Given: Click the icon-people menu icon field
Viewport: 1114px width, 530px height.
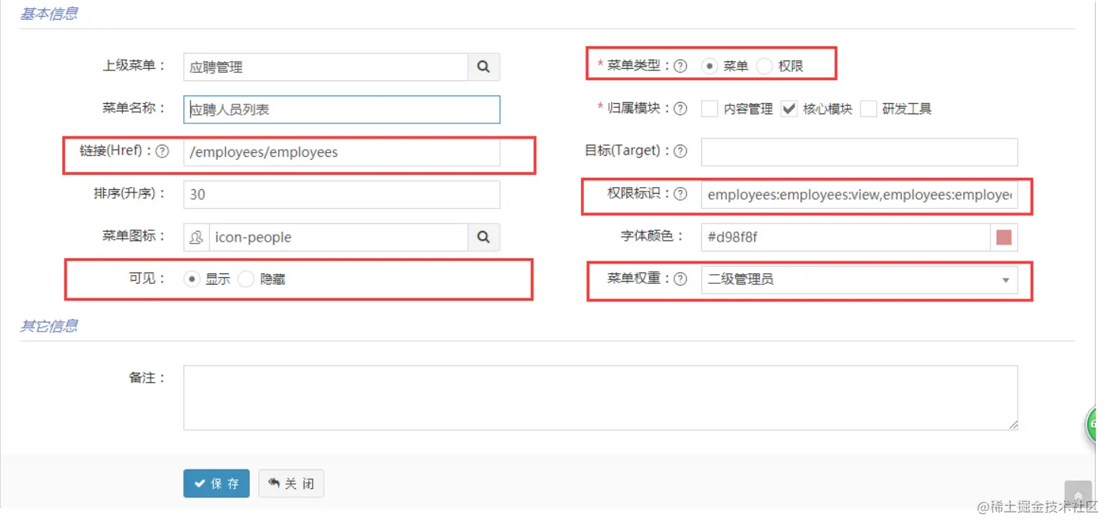Looking at the screenshot, I should pos(339,237).
